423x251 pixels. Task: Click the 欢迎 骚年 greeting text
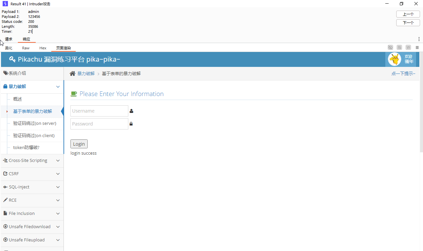(409, 59)
